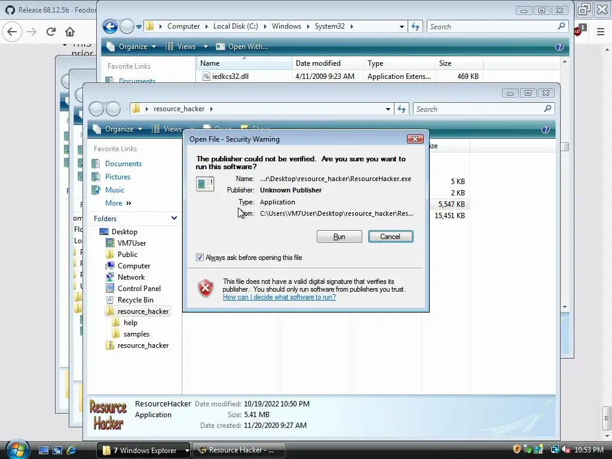
Task: Open address bar dropdown in System32 window
Action: 402,26
